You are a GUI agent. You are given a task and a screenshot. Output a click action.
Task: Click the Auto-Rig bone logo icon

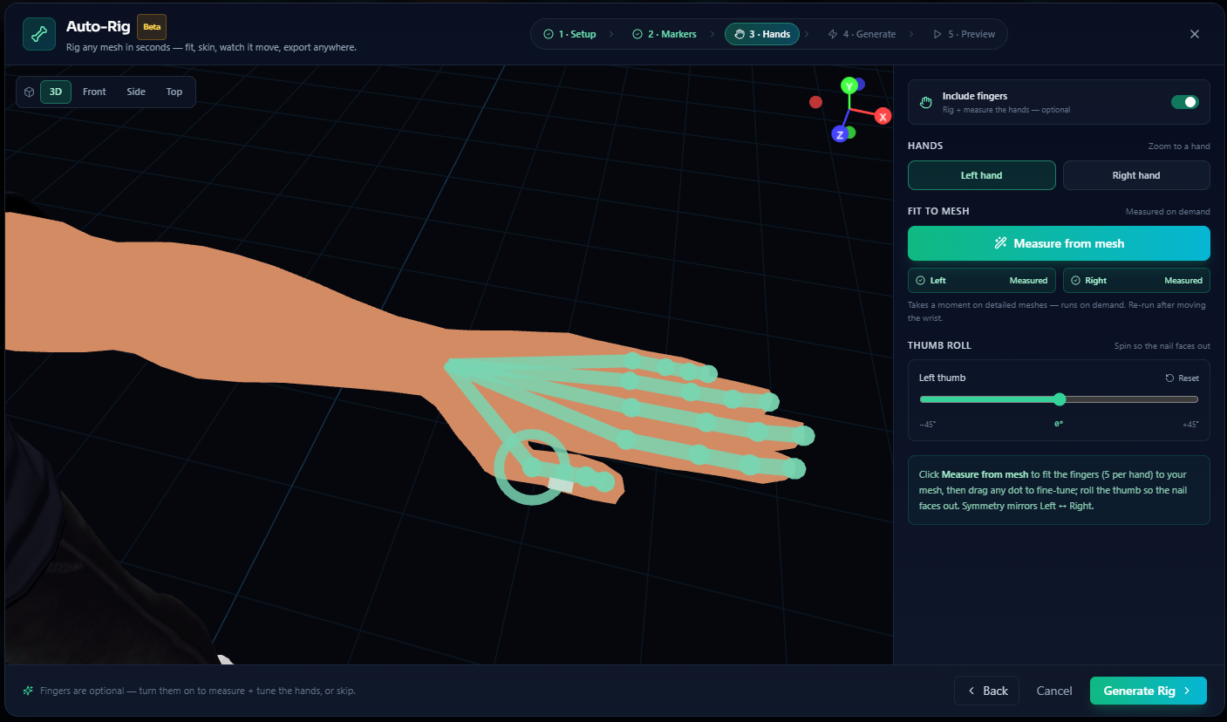39,34
